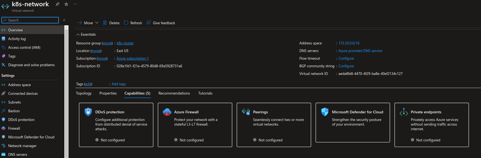The height and width of the screenshot is (158, 481).
Task: Switch to the Recommendations tab
Action: (x=174, y=93)
